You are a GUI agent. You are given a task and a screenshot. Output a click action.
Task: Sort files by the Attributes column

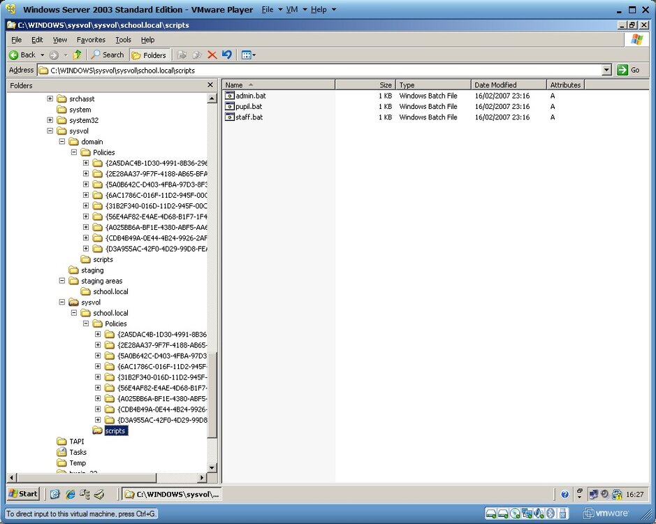(565, 85)
